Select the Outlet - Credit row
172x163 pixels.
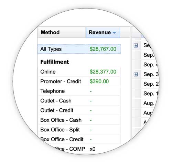pos(79,110)
